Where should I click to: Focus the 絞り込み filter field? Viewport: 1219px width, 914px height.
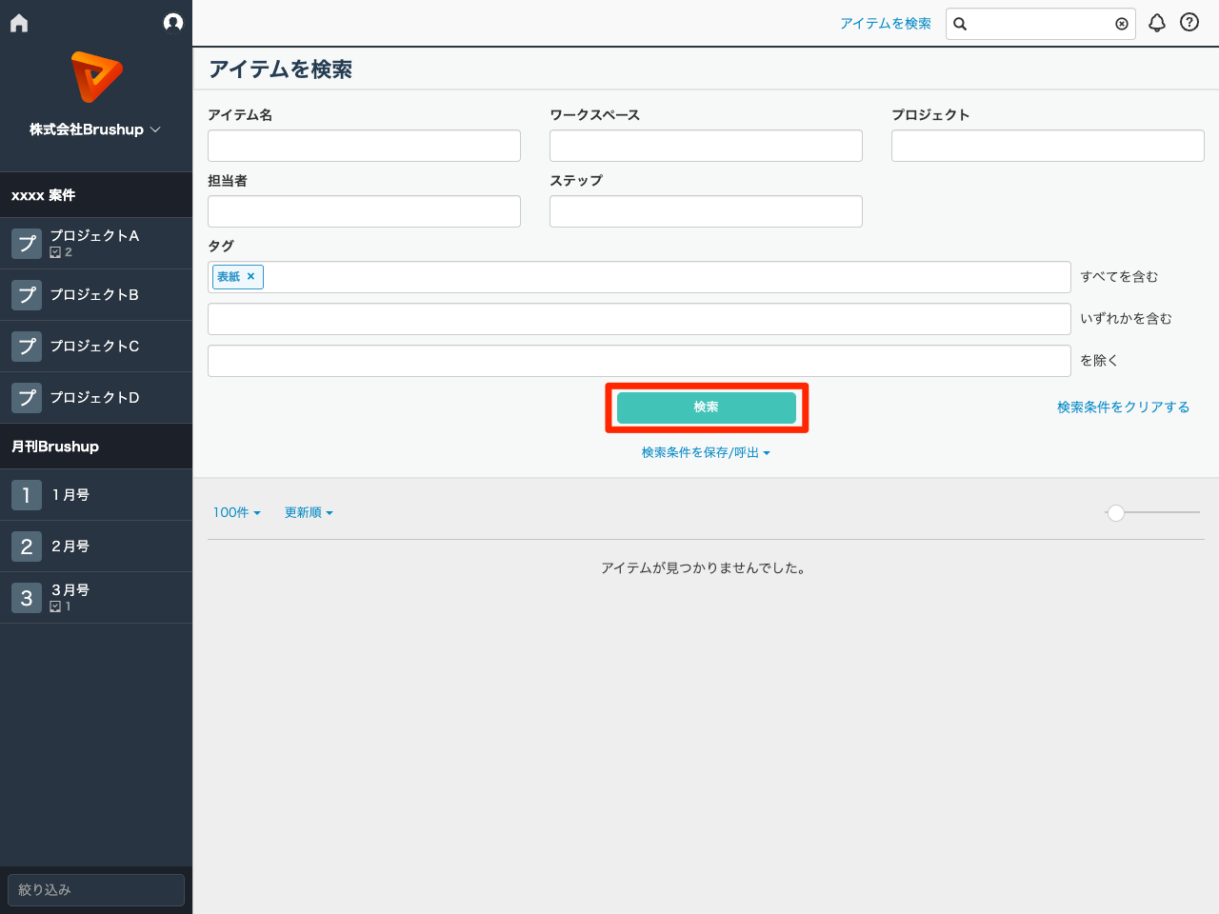click(96, 890)
